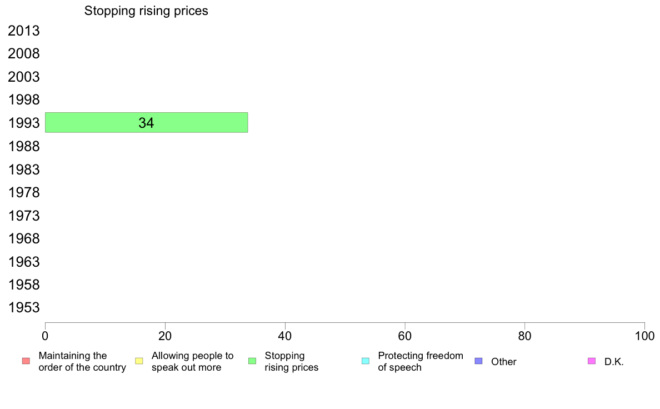This screenshot has height=409, width=660.
Task: Click the 100 tick on the x-axis
Action: (644, 336)
